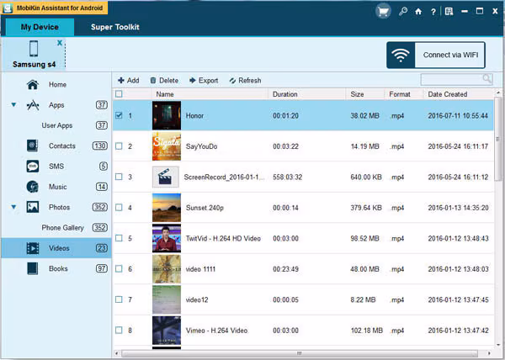Screen dimensions: 505x360
Task: Open the Books category icon
Action: click(33, 268)
